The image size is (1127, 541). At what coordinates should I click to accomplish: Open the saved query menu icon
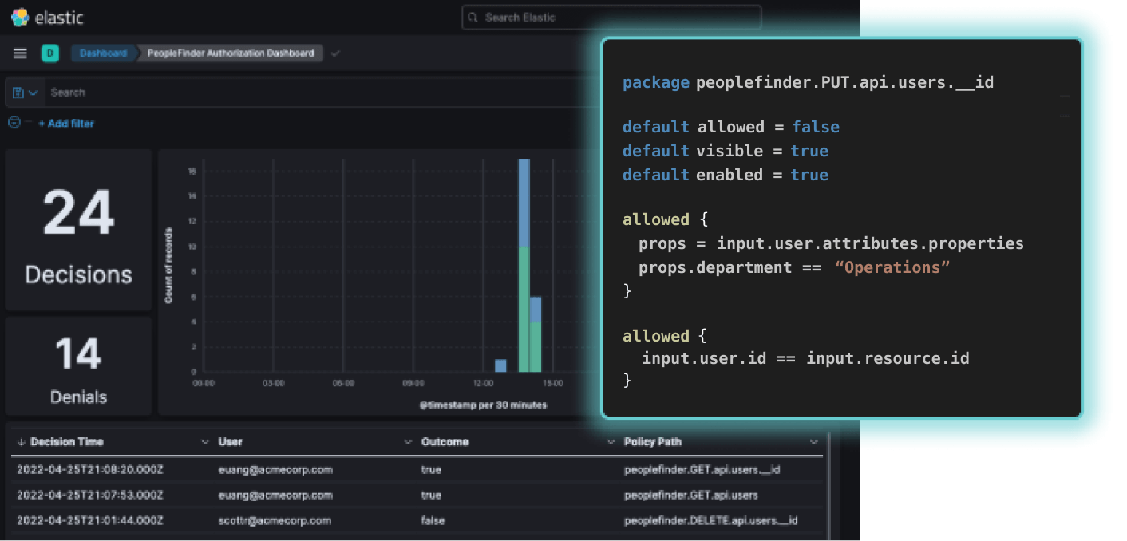point(25,93)
